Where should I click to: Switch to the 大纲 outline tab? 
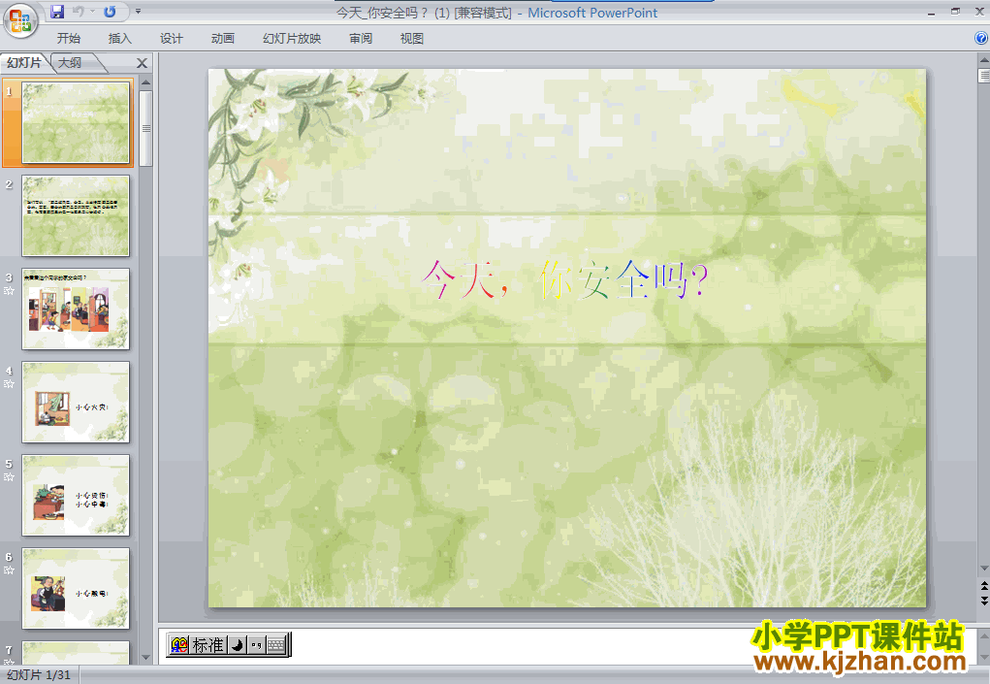click(71, 62)
